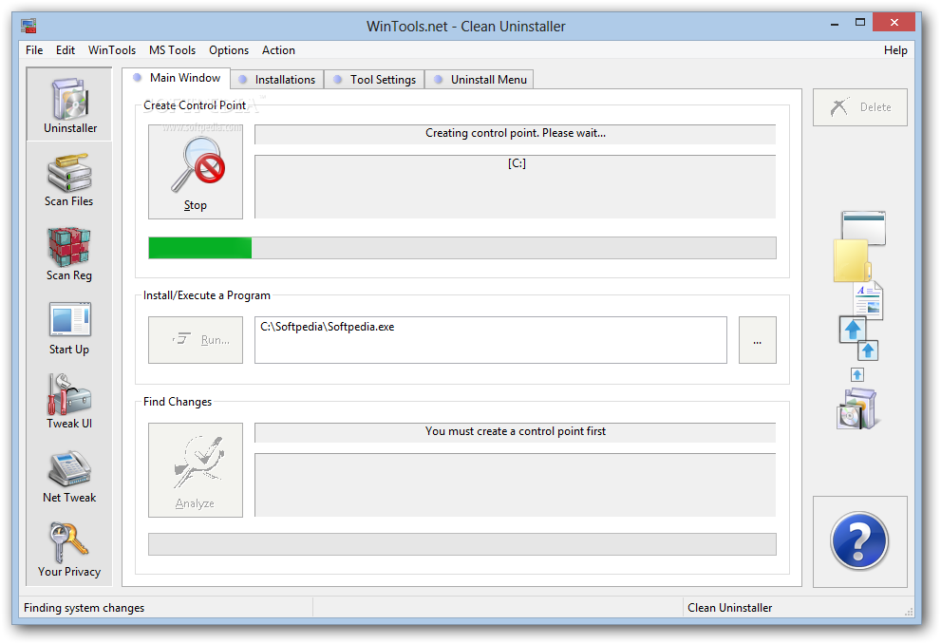941x644 pixels.
Task: Maximize the WinTools.net window
Action: coord(860,23)
